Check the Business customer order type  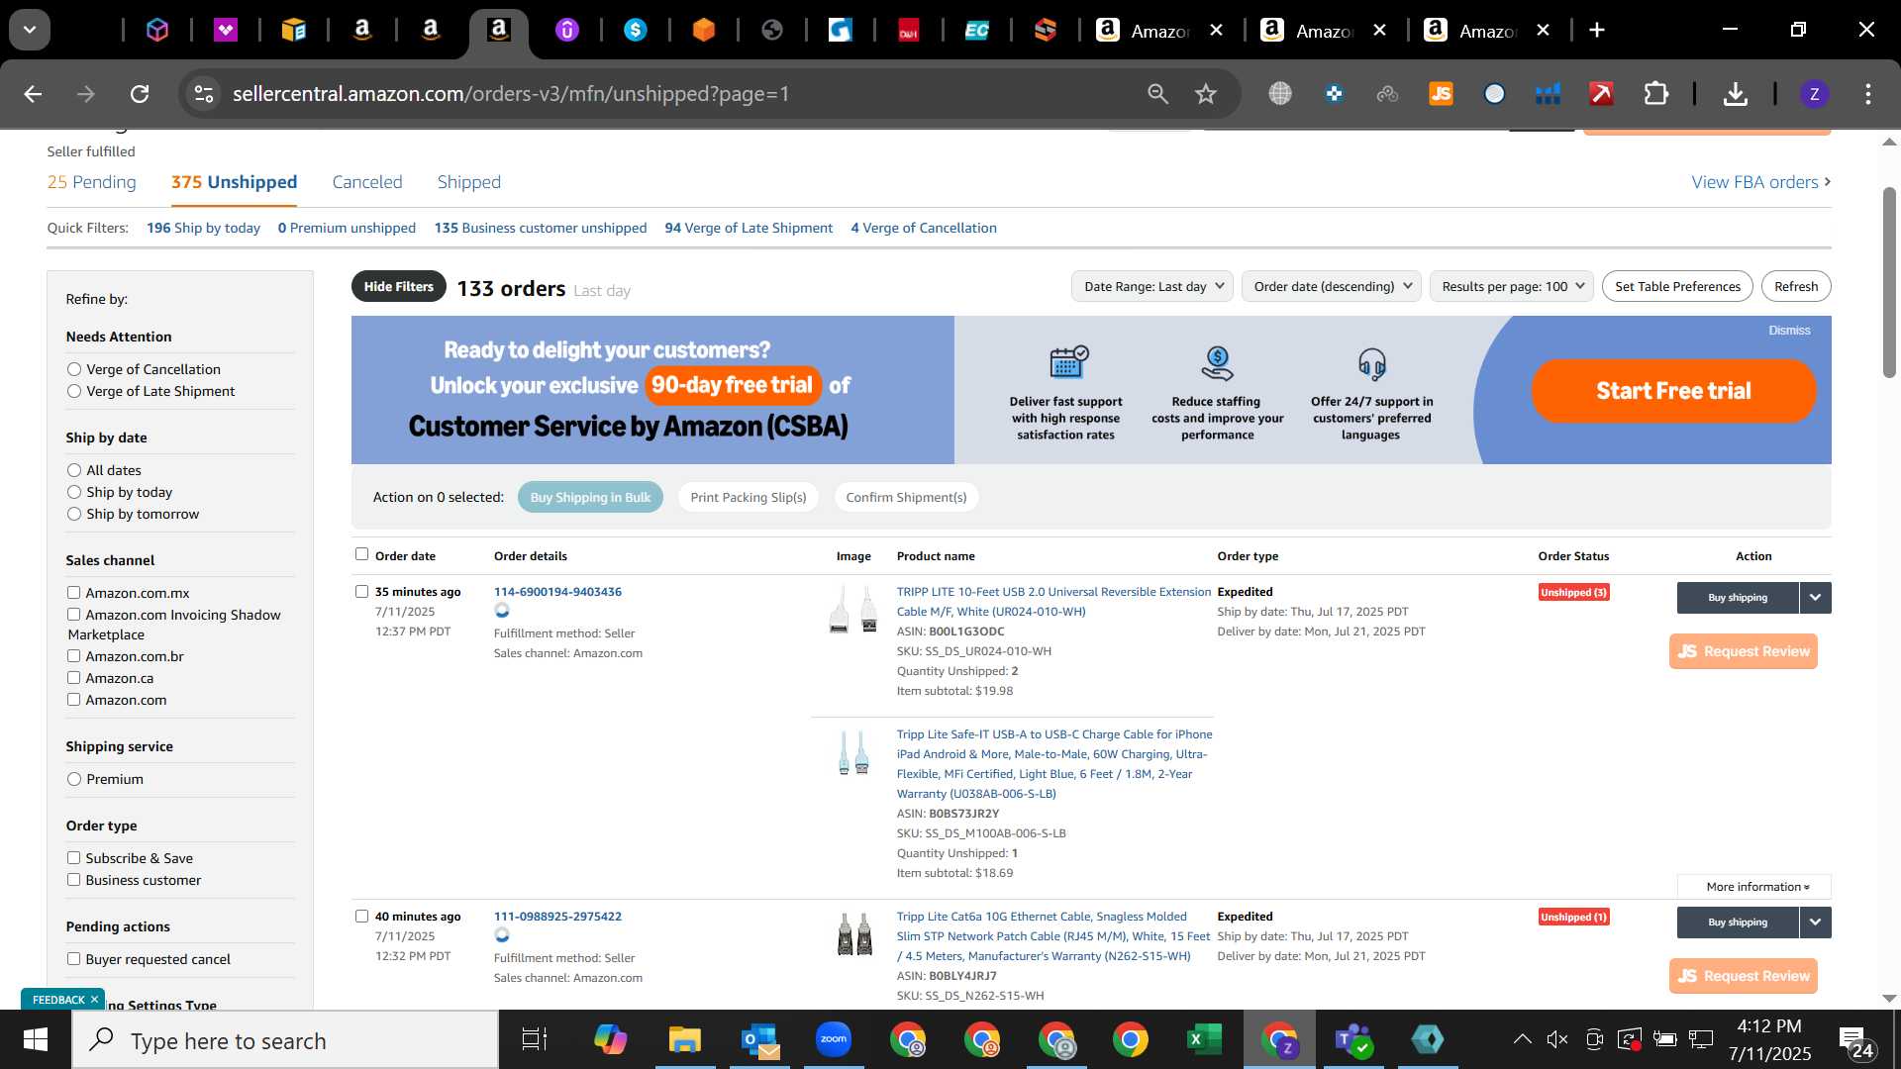(73, 880)
